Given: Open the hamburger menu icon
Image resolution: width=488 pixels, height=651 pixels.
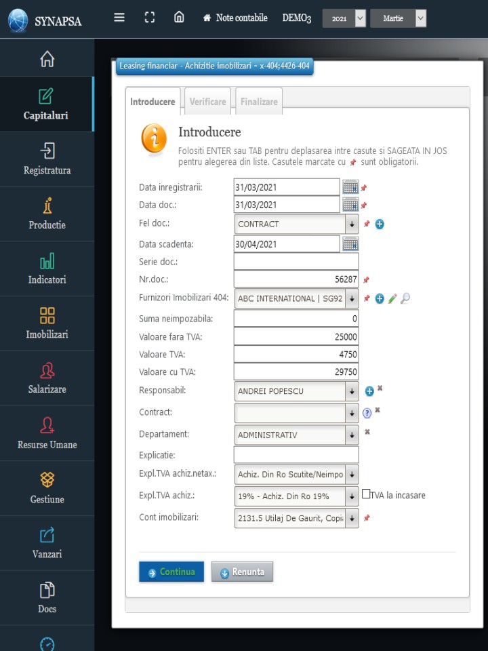Looking at the screenshot, I should point(119,18).
